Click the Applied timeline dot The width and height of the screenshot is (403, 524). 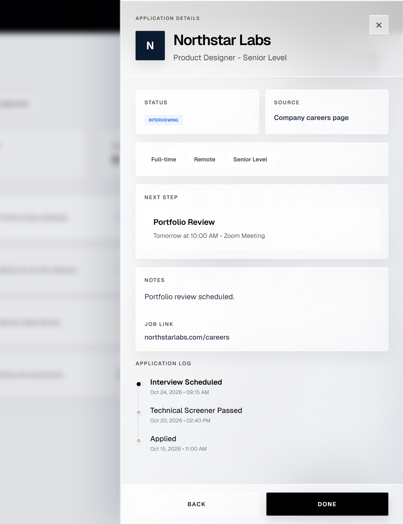[x=139, y=441]
